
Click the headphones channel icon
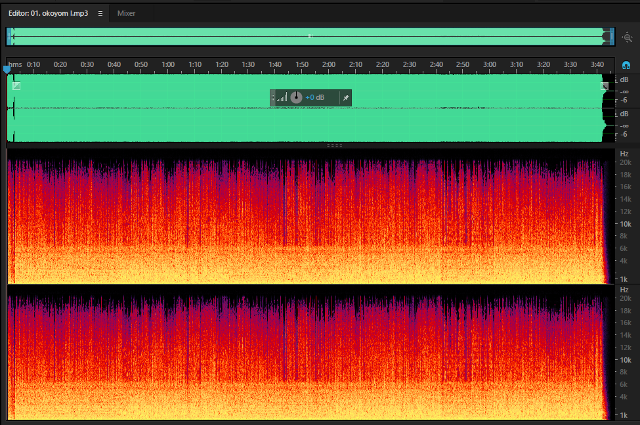pos(626,65)
